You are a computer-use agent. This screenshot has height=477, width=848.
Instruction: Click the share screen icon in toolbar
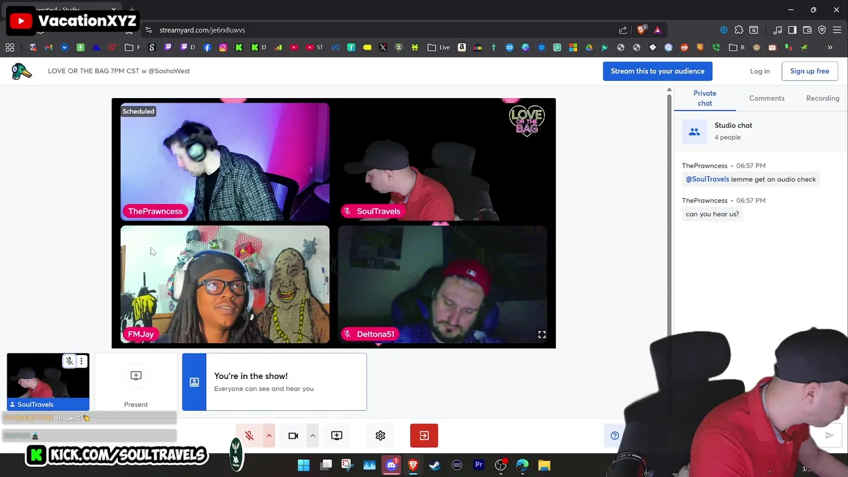tap(337, 435)
